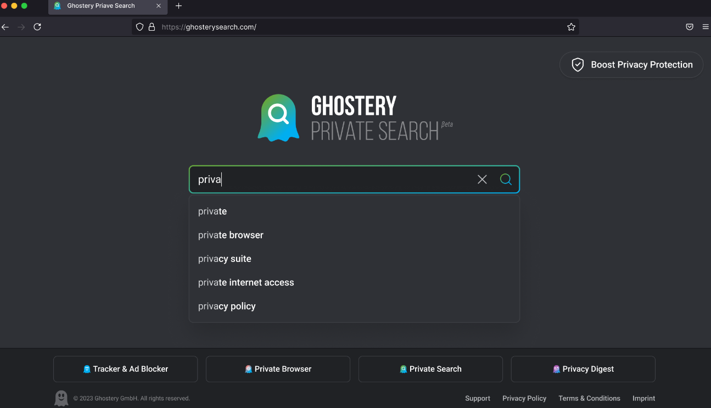Click the footer grey ghost icon
The height and width of the screenshot is (408, 711).
point(61,398)
